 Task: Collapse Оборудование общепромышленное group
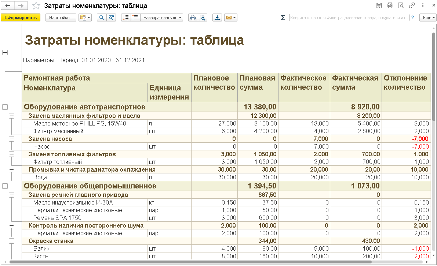(x=5, y=186)
